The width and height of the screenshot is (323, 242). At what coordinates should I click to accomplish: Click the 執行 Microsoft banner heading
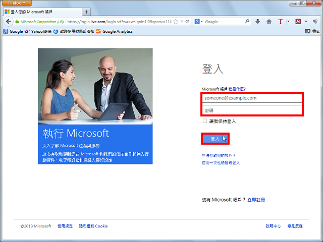[76, 133]
